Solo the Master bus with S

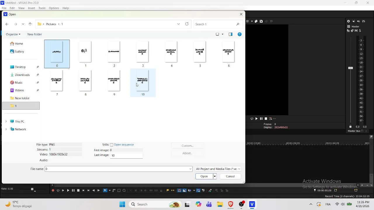pos(360,31)
